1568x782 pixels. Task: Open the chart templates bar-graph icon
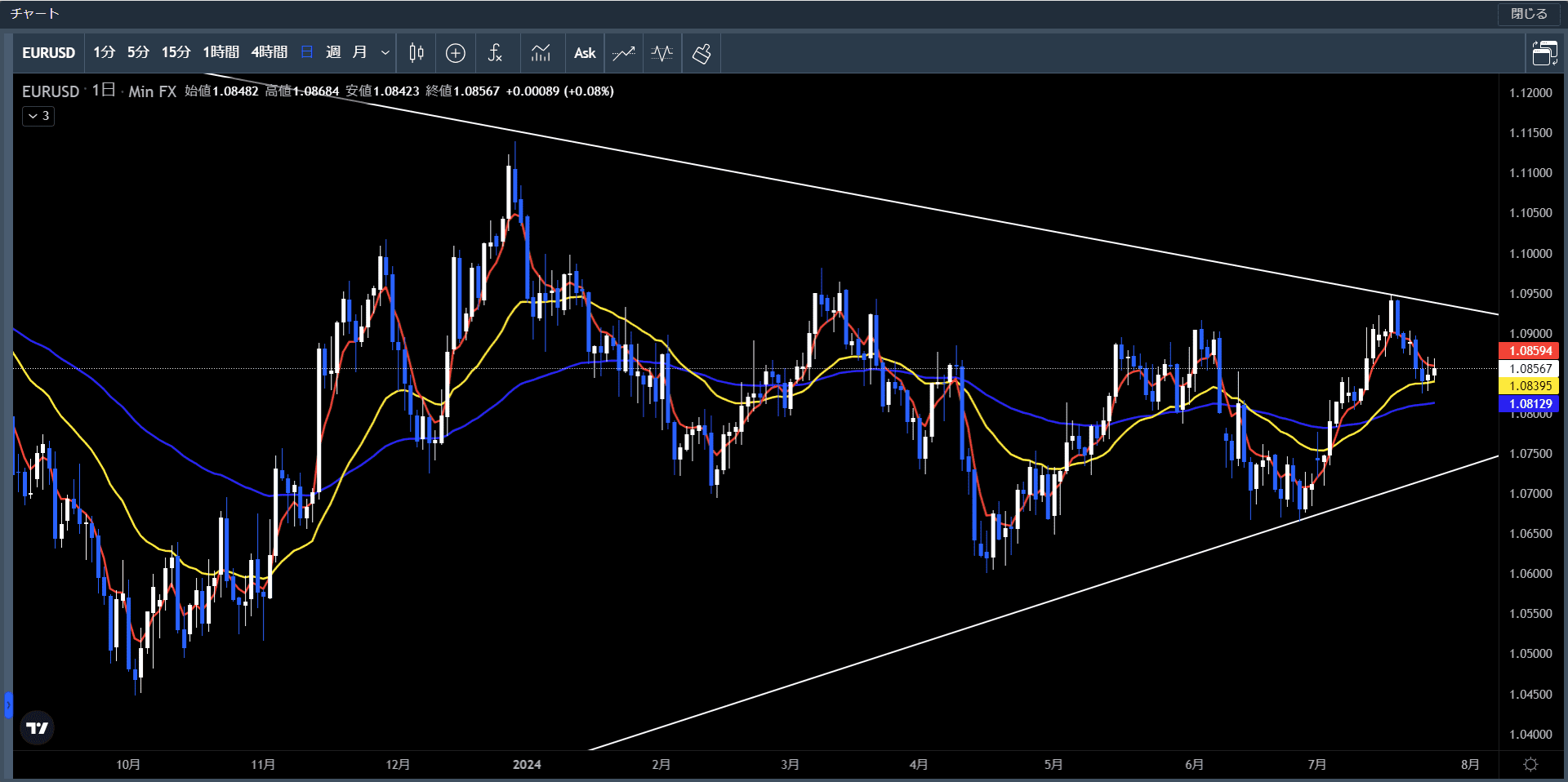pyautogui.click(x=541, y=53)
